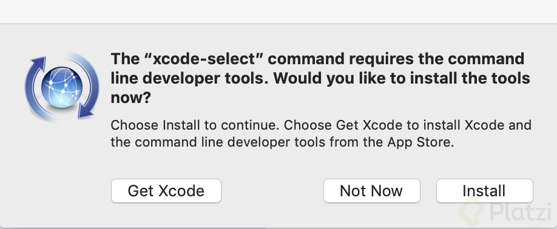Image resolution: width=557 pixels, height=229 pixels.
Task: Click the Platzi logo badge watermark
Action: [x=471, y=212]
